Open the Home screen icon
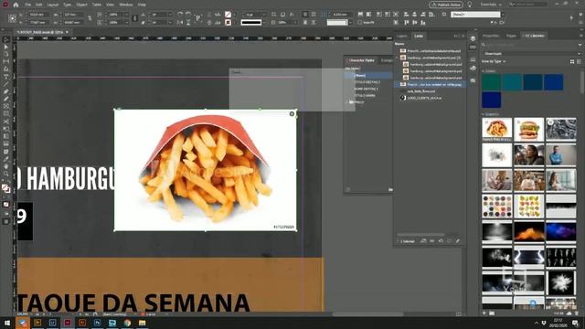585x329 pixels. click(16, 5)
